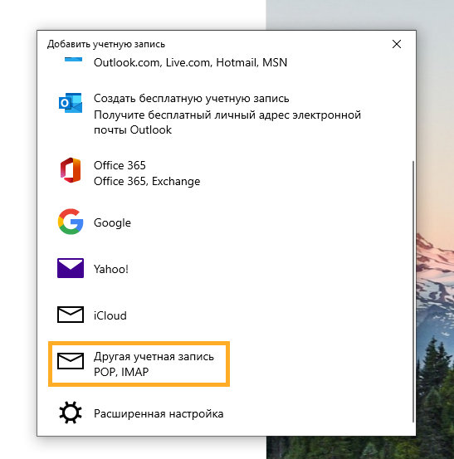
Task: Click the Outlook logo icon
Action: (71, 103)
